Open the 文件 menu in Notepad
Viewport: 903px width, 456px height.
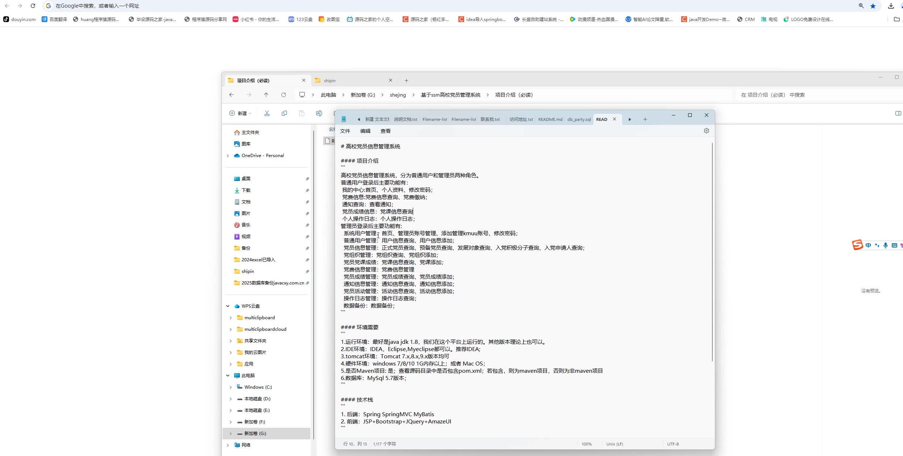(x=345, y=131)
